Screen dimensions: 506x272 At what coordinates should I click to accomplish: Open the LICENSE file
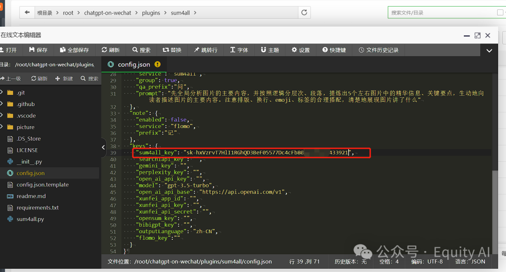point(27,150)
